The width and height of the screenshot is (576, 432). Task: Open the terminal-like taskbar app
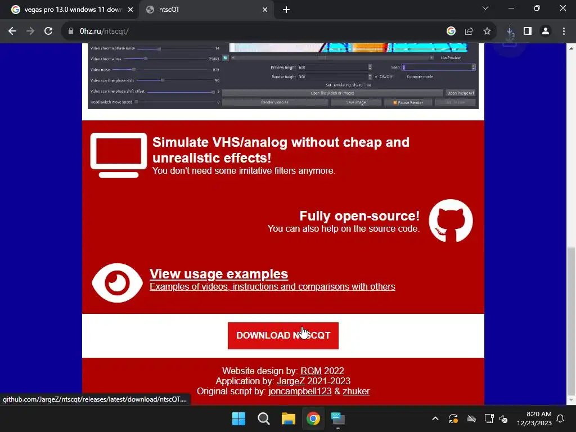click(x=338, y=418)
